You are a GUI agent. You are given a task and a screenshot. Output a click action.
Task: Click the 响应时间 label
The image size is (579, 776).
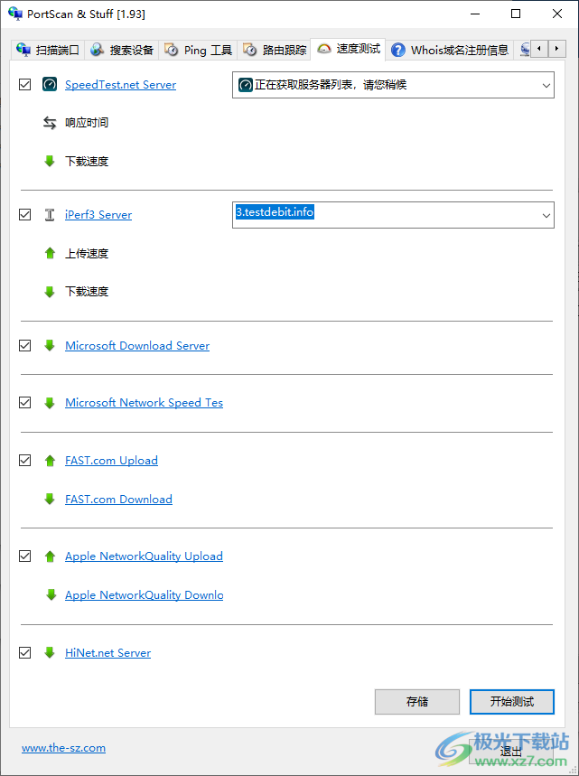click(x=87, y=123)
